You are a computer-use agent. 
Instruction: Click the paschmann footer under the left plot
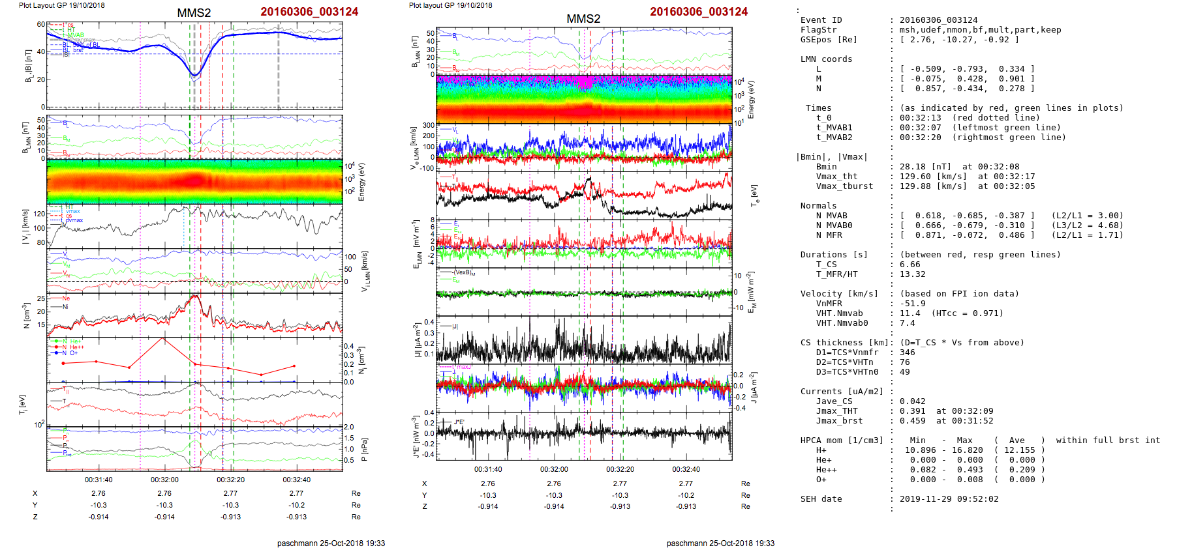[331, 543]
